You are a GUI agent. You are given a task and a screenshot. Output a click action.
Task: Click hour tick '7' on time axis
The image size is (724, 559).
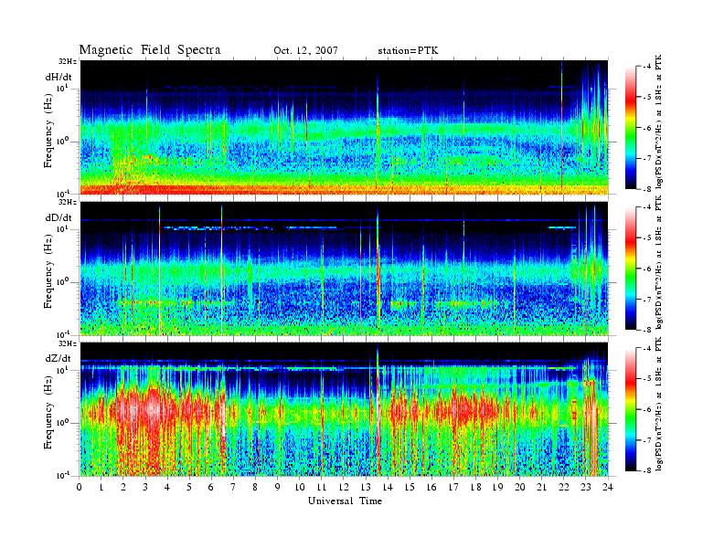[x=233, y=488]
